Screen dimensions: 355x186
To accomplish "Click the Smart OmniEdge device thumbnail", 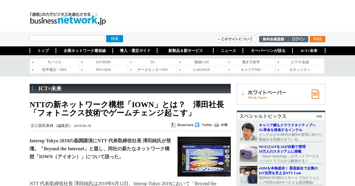I will pyautogui.click(x=248, y=153).
